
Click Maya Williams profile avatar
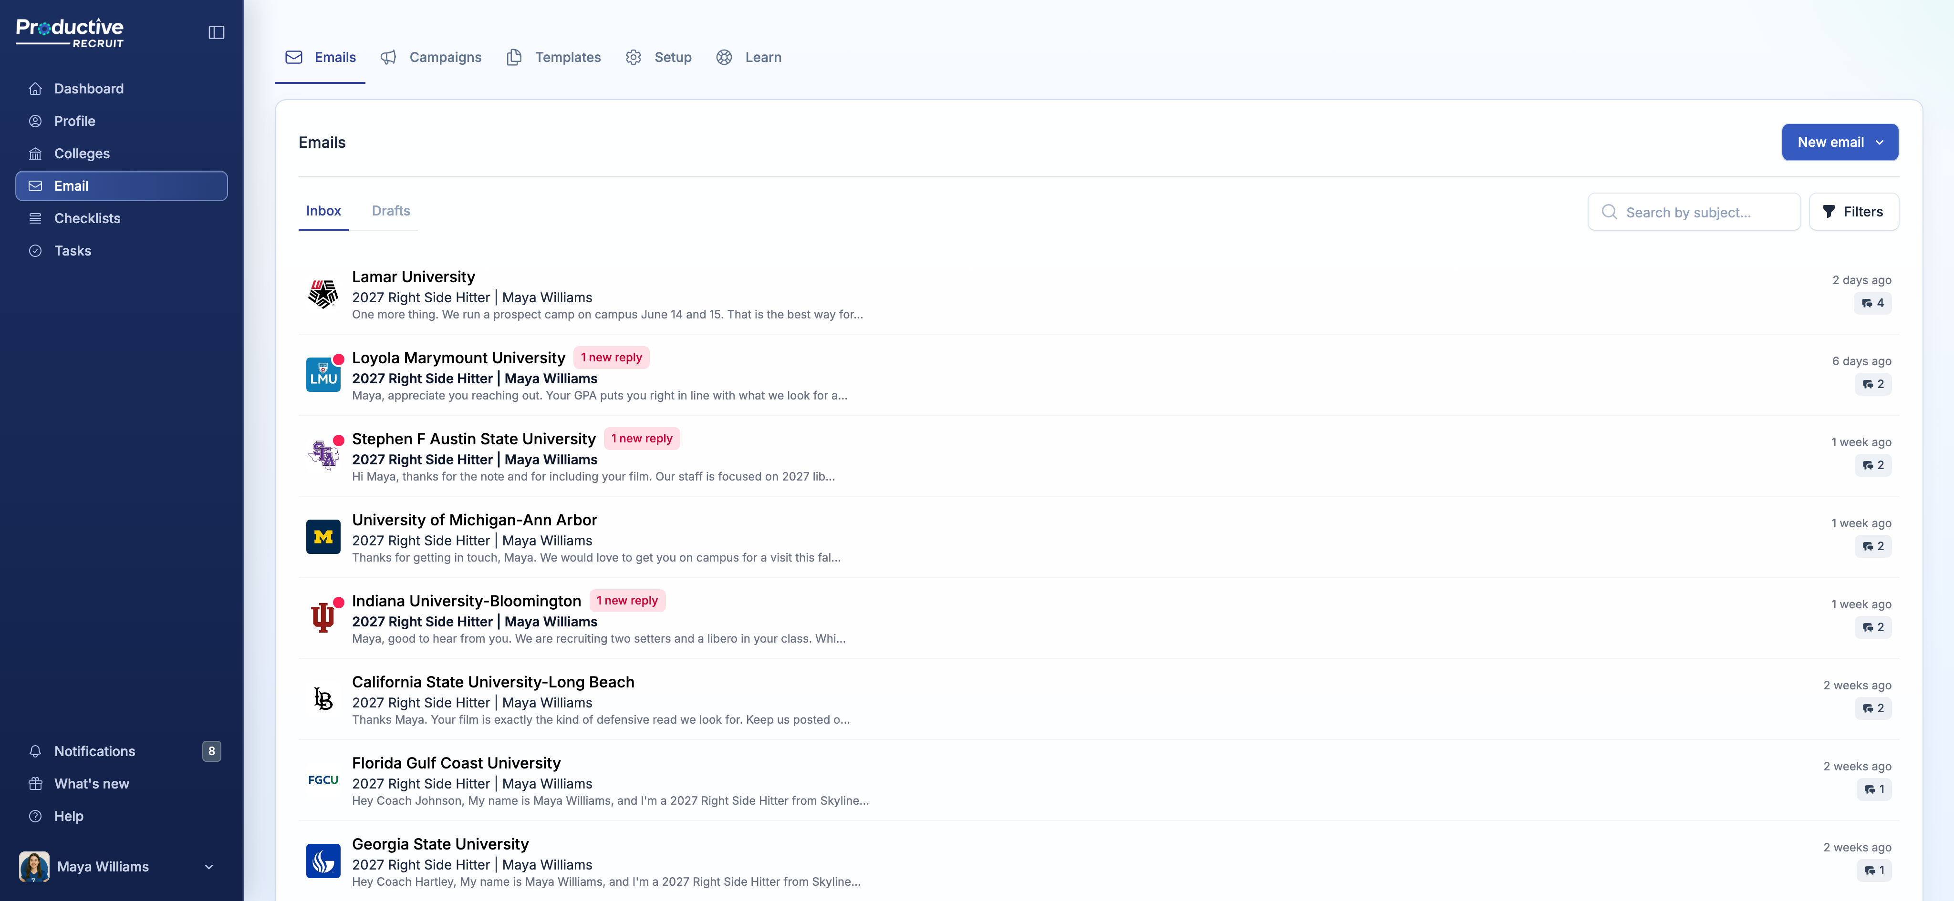pyautogui.click(x=34, y=866)
